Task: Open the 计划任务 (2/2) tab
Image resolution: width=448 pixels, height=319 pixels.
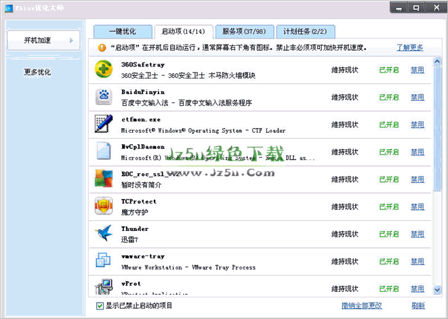Action: point(306,31)
